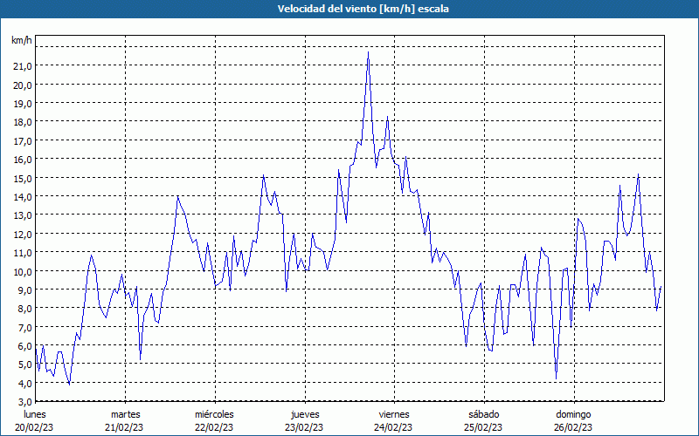
Task: Click the 3,0 value on the y-axis
Action: (24, 402)
